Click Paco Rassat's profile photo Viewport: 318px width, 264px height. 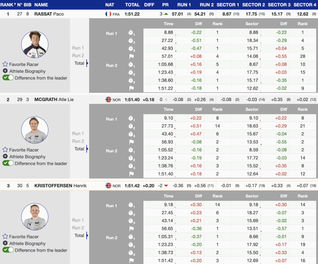[x=35, y=44]
